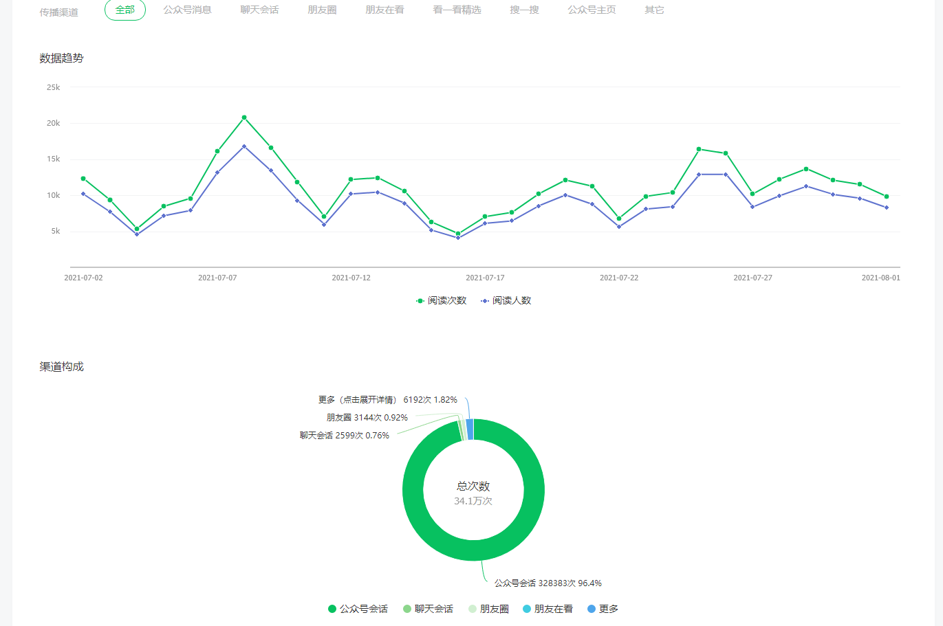Select the 搜一搜 channel tab

(x=524, y=10)
